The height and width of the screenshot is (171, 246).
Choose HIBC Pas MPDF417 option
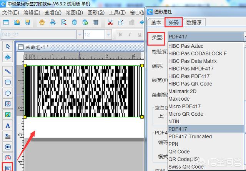pos(206,68)
